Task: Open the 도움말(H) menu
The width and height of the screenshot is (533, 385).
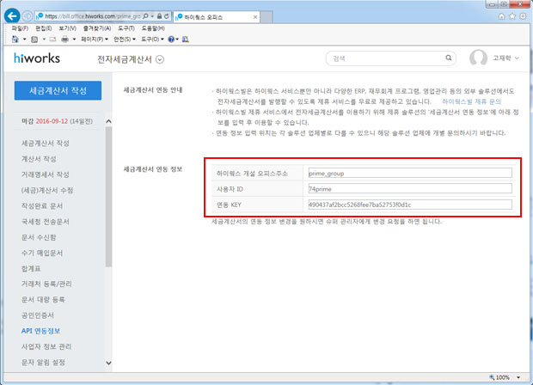Action: pyautogui.click(x=153, y=28)
